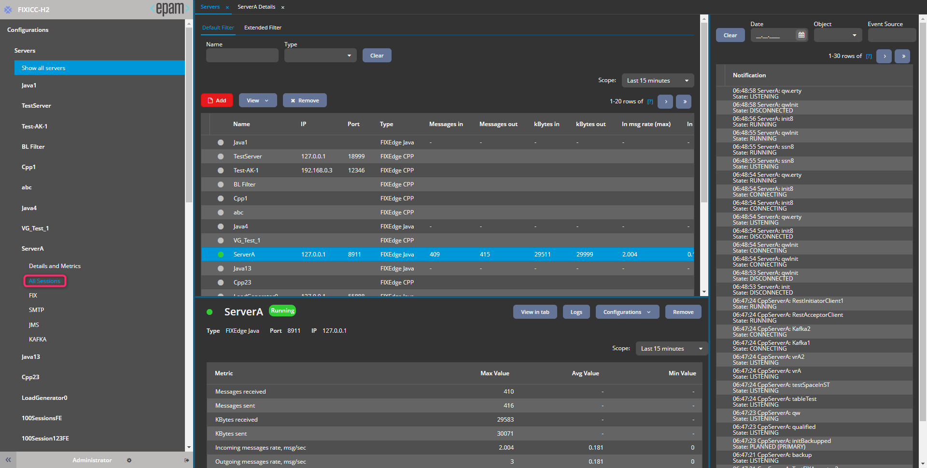Open the calendar picker in Date filter

[801, 35]
